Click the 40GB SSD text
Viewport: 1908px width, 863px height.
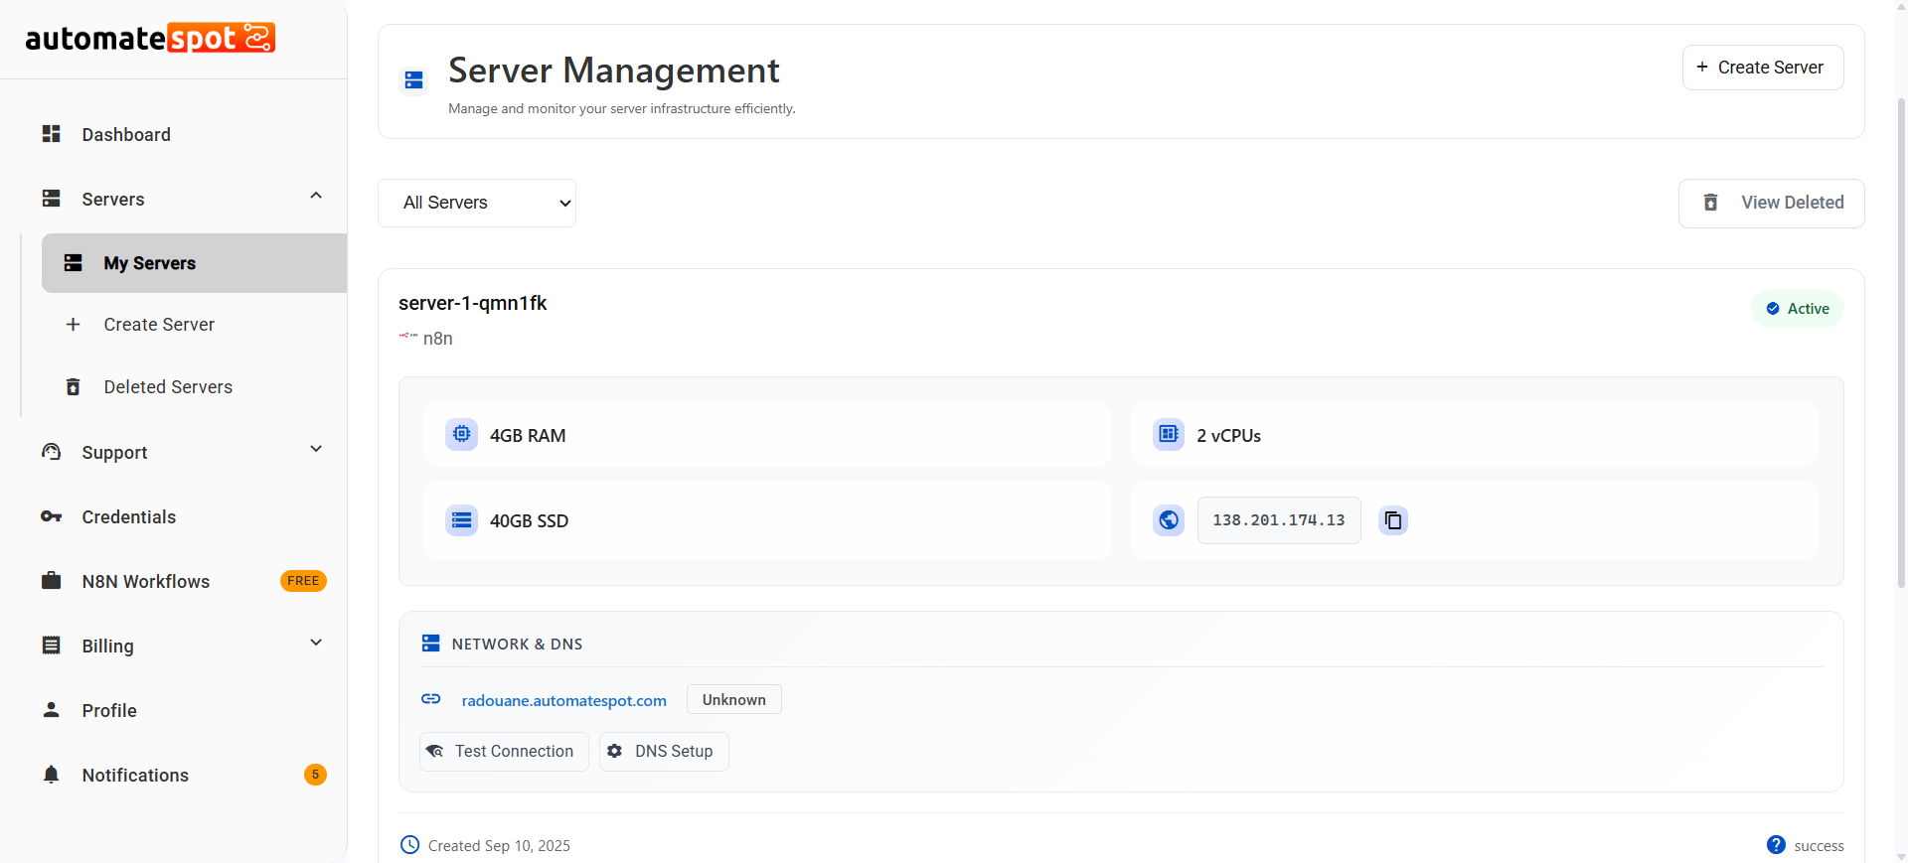(529, 521)
